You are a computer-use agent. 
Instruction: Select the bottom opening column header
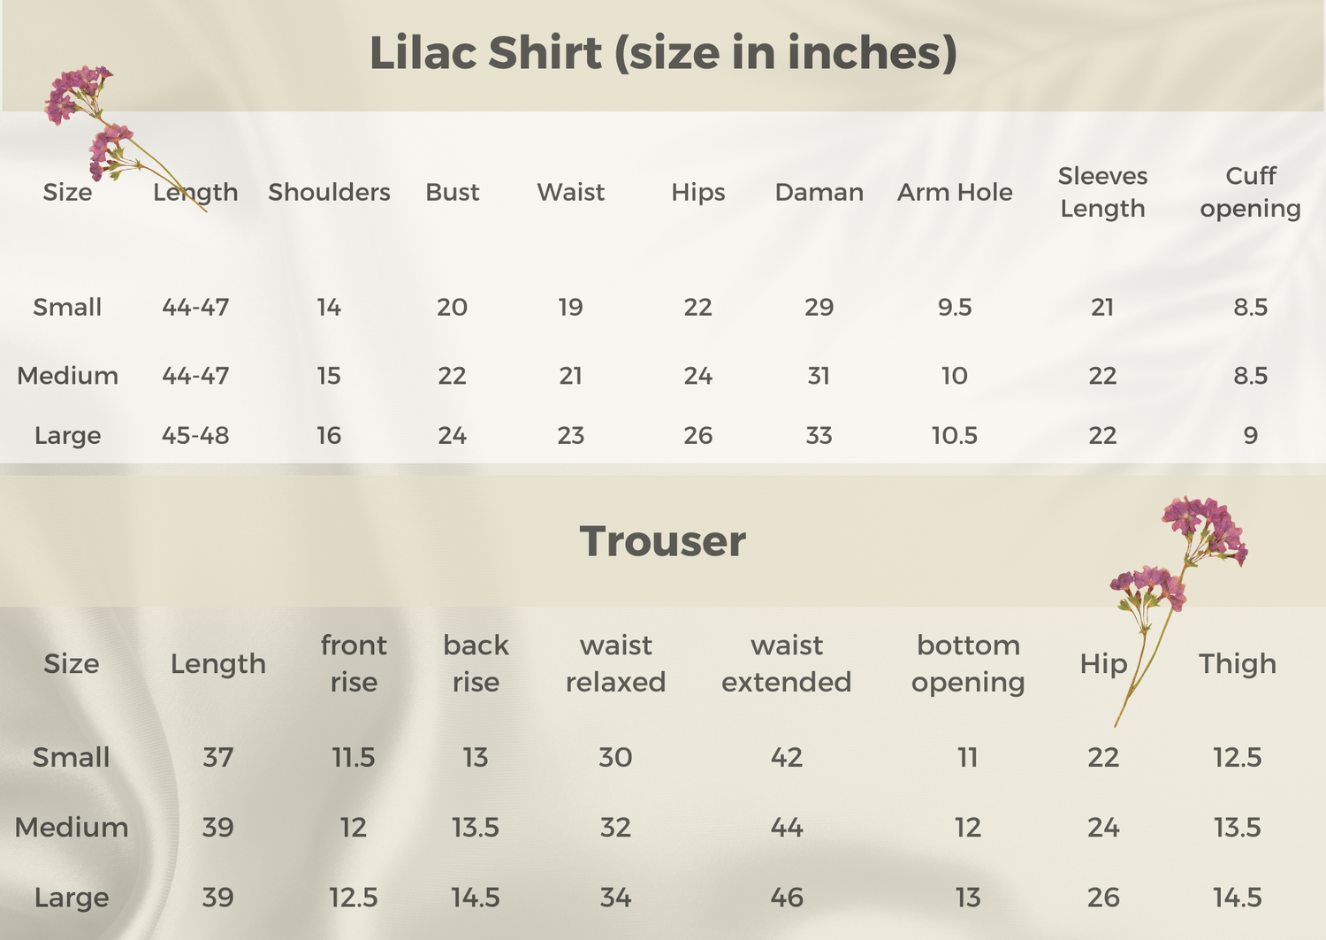pyautogui.click(x=968, y=663)
